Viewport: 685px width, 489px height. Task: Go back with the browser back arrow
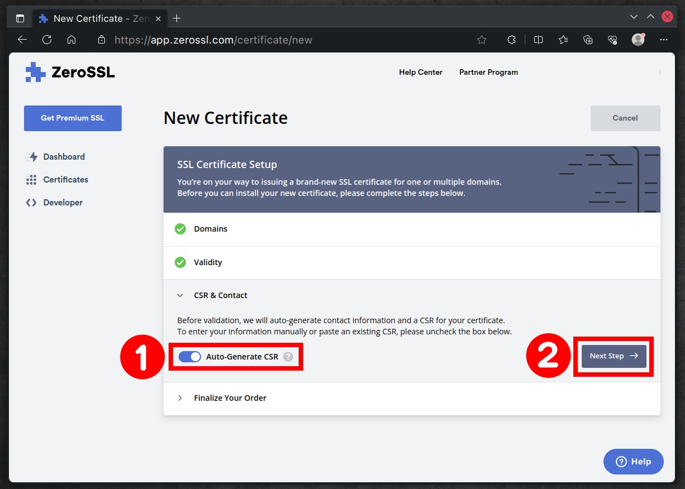coord(22,40)
